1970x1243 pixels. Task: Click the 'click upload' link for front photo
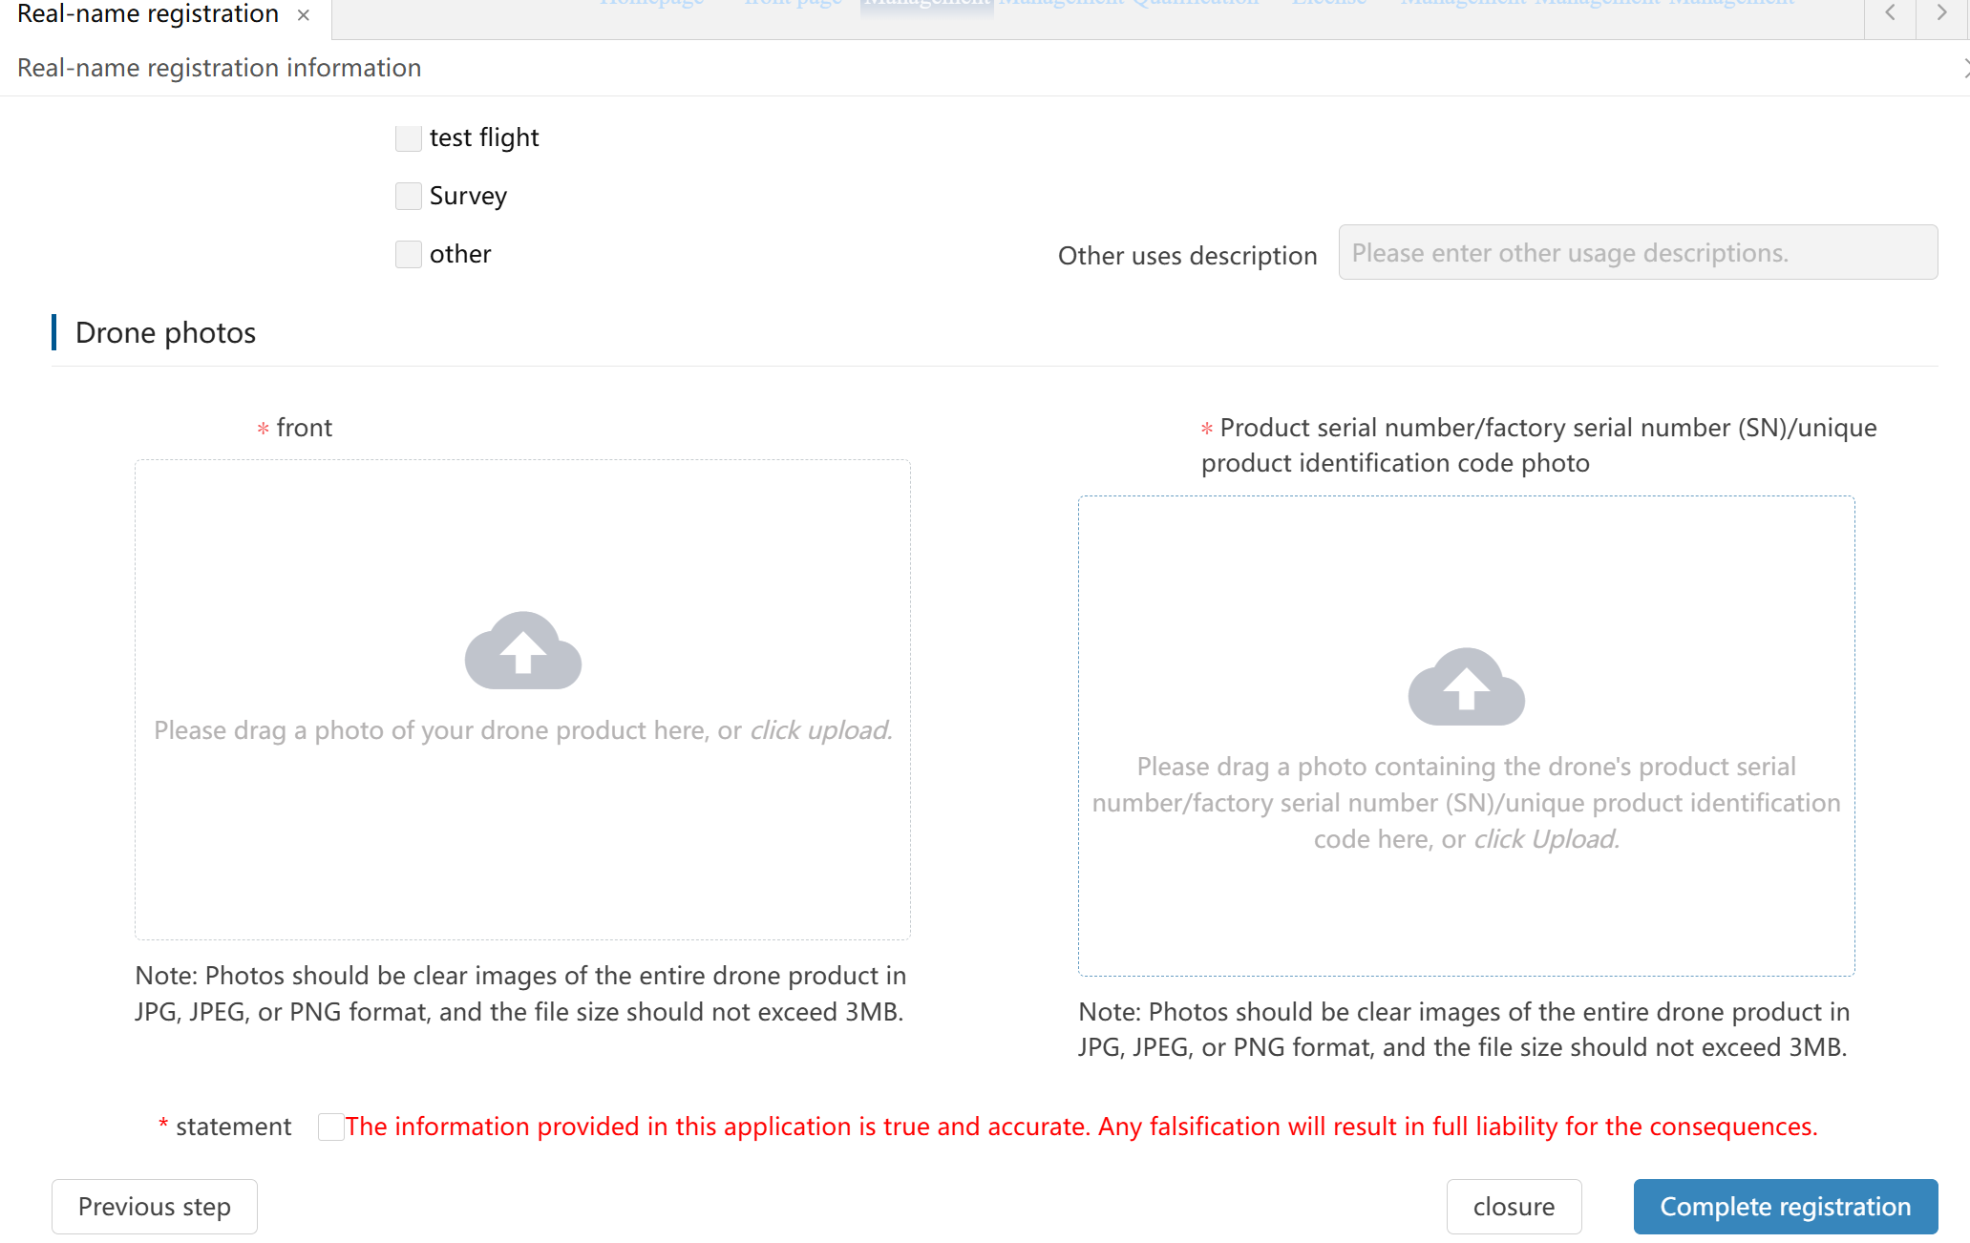pos(820,730)
